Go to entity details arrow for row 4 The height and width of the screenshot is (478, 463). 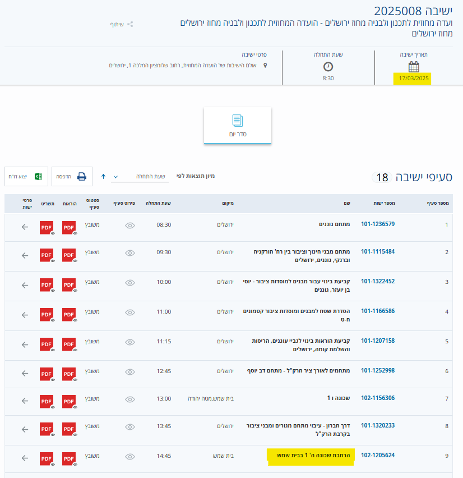(25, 315)
